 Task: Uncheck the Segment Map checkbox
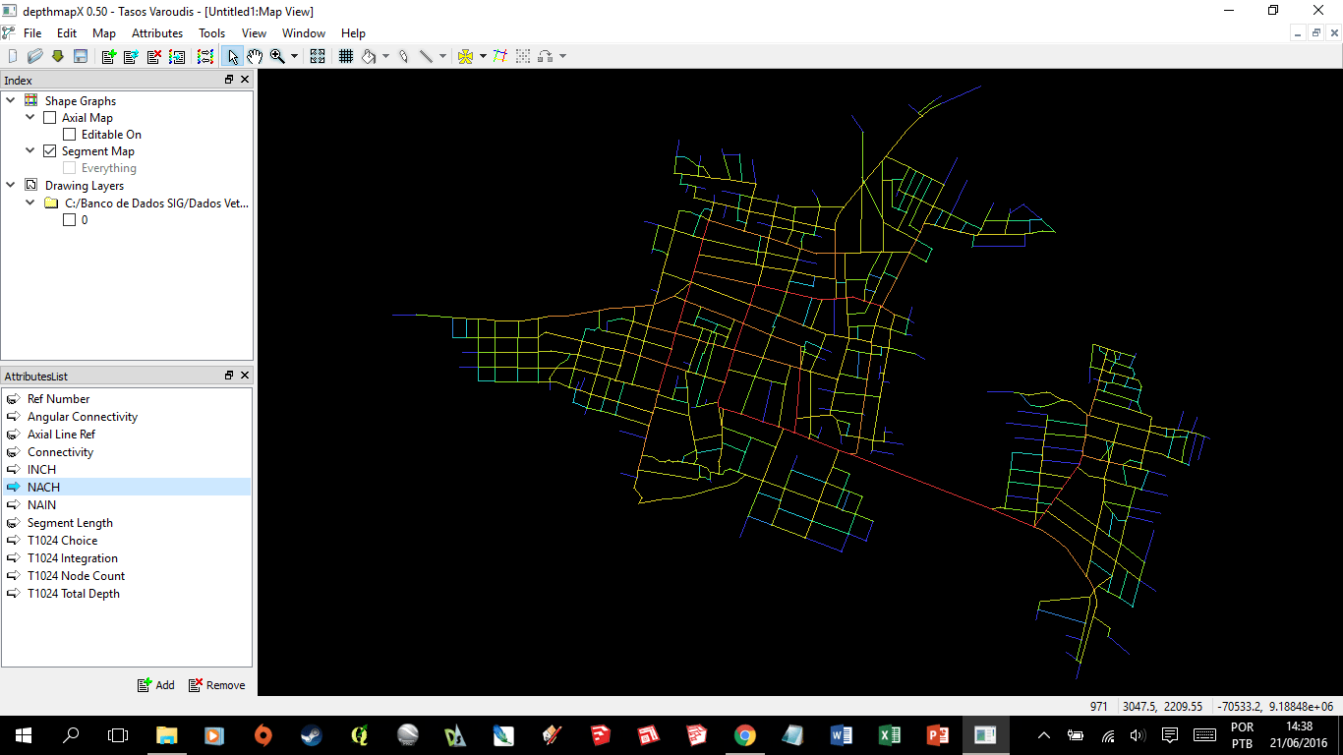click(50, 151)
